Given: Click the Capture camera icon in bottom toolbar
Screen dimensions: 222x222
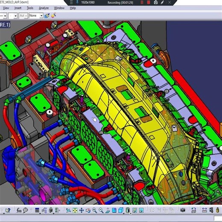Looking at the screenshot, I should coord(183,210).
